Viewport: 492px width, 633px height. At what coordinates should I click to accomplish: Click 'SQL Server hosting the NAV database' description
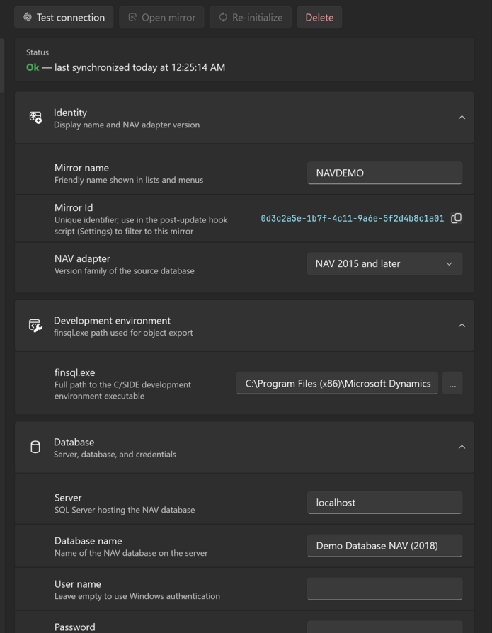point(125,510)
